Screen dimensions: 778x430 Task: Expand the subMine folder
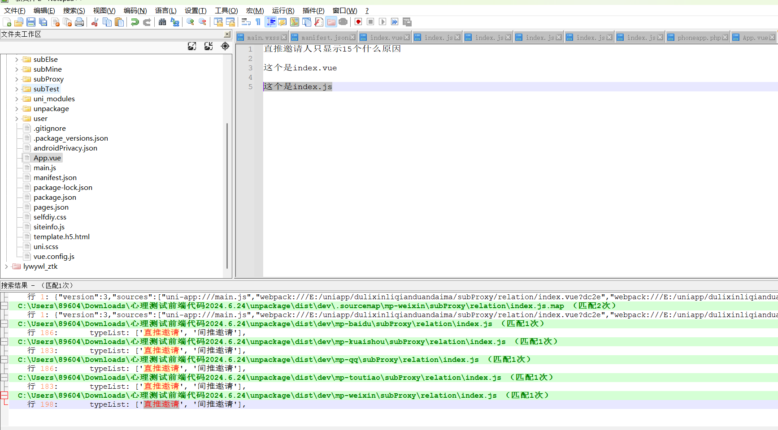[x=17, y=69]
